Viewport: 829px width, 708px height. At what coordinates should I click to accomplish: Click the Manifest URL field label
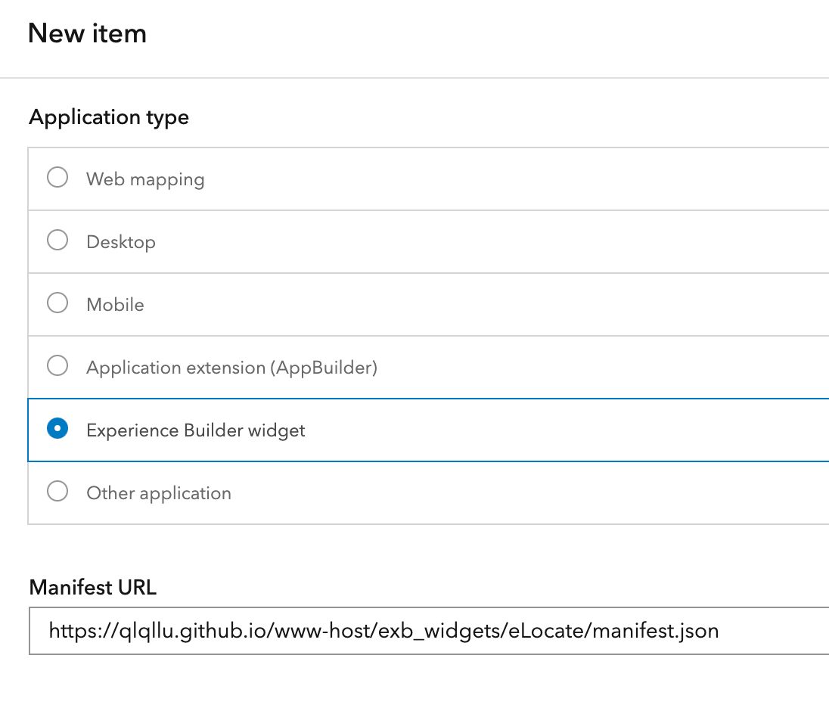click(92, 588)
